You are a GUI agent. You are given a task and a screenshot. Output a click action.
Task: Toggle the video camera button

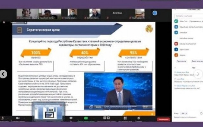tap(17, 118)
